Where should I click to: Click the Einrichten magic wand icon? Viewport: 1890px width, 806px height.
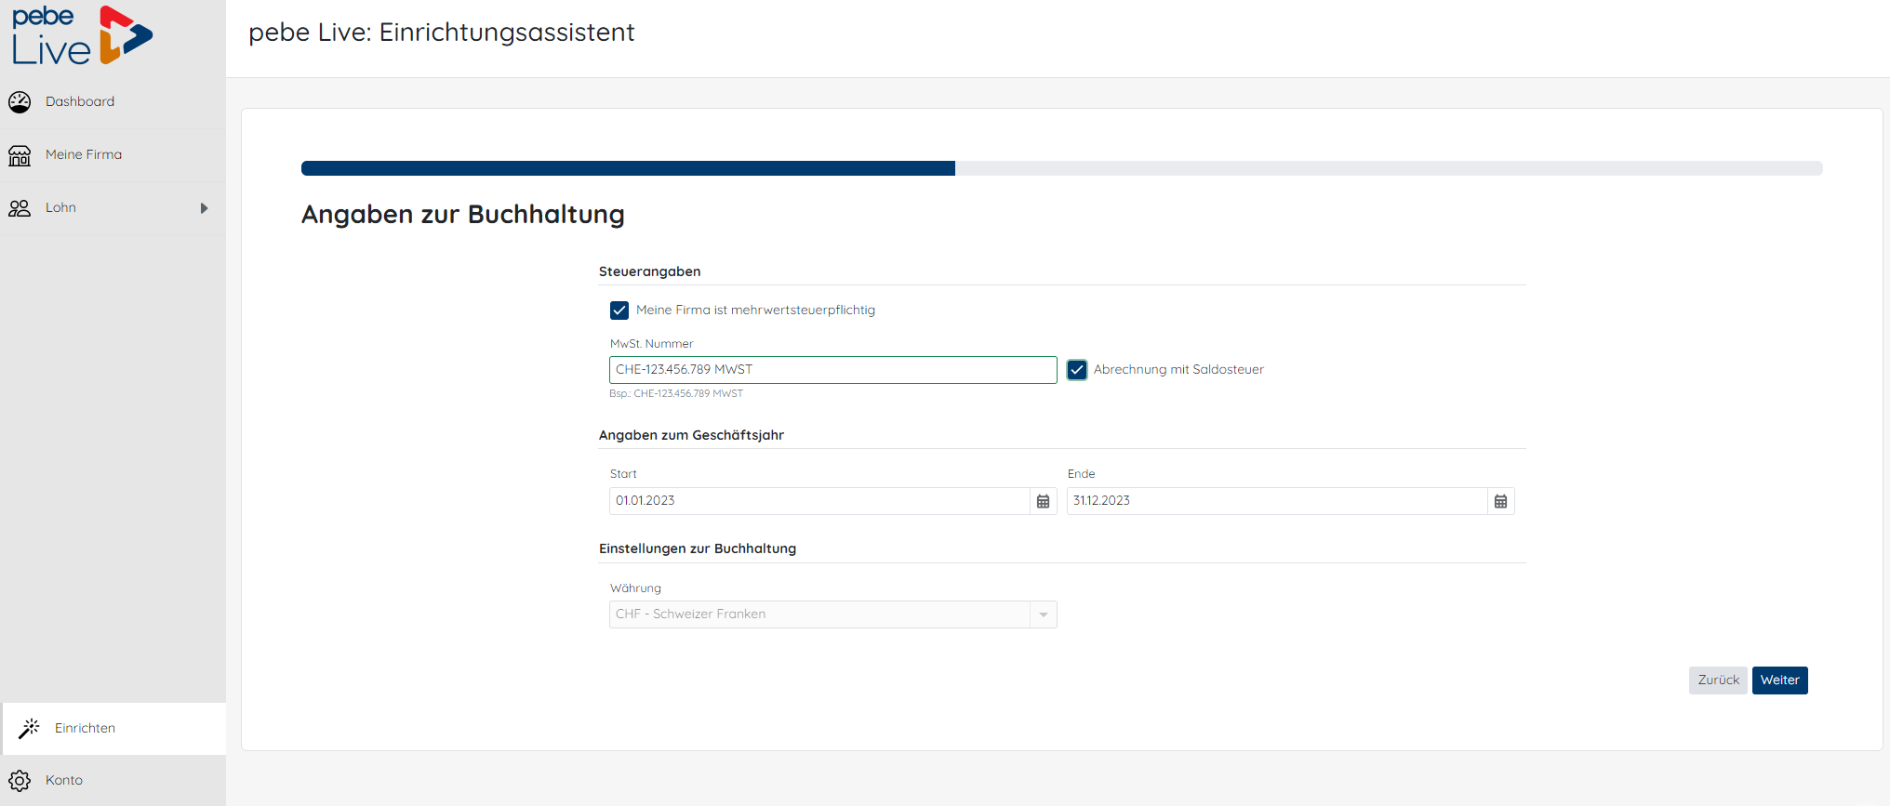30,728
